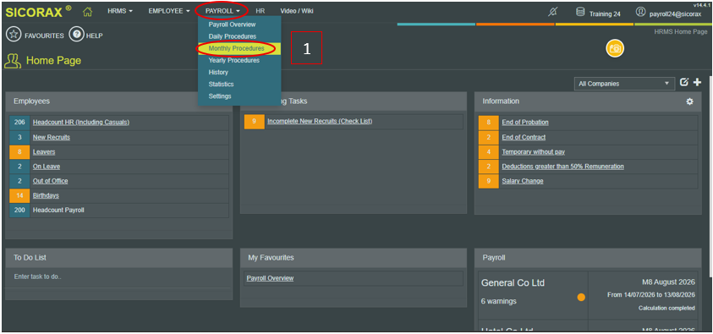Open End of Probation link
713x334 pixels.
click(x=525, y=123)
